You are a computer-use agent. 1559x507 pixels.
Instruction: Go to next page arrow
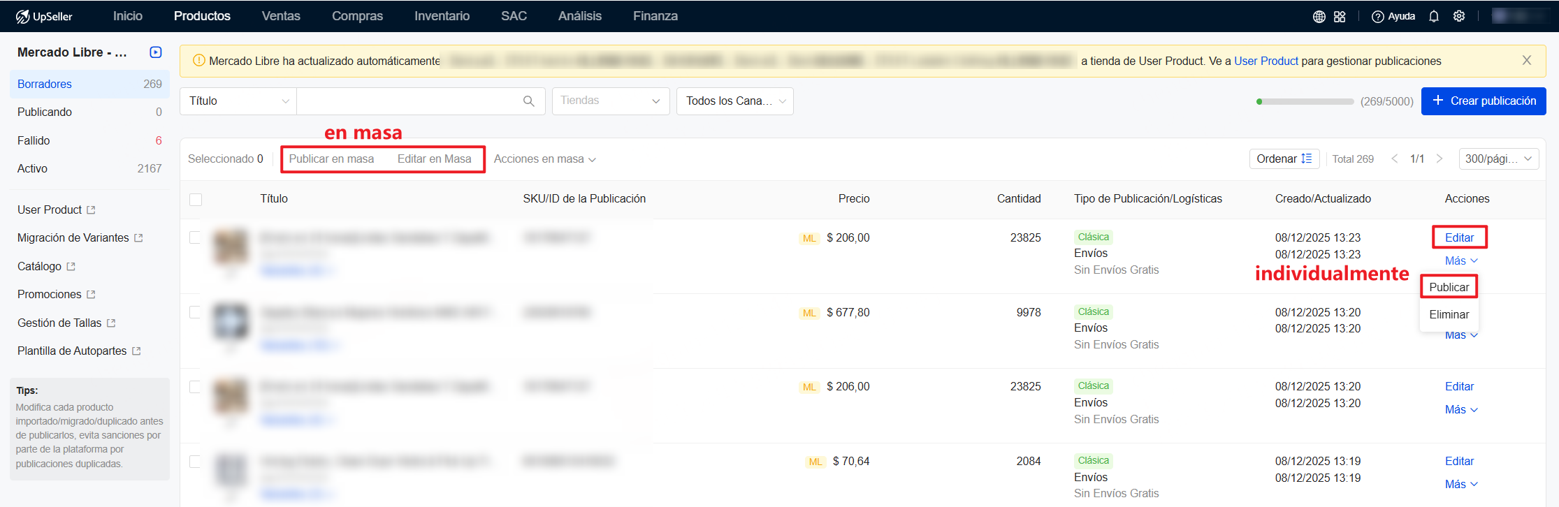(x=1440, y=159)
